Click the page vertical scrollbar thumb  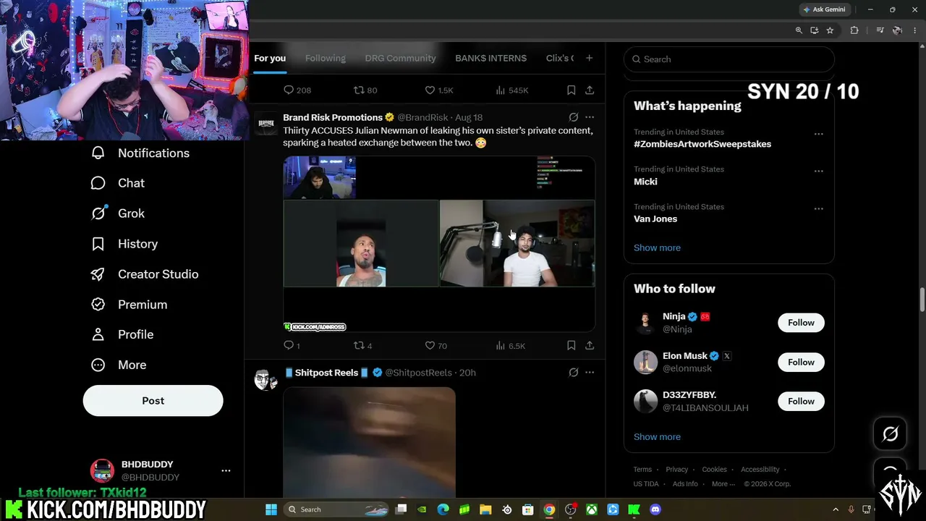click(x=922, y=300)
